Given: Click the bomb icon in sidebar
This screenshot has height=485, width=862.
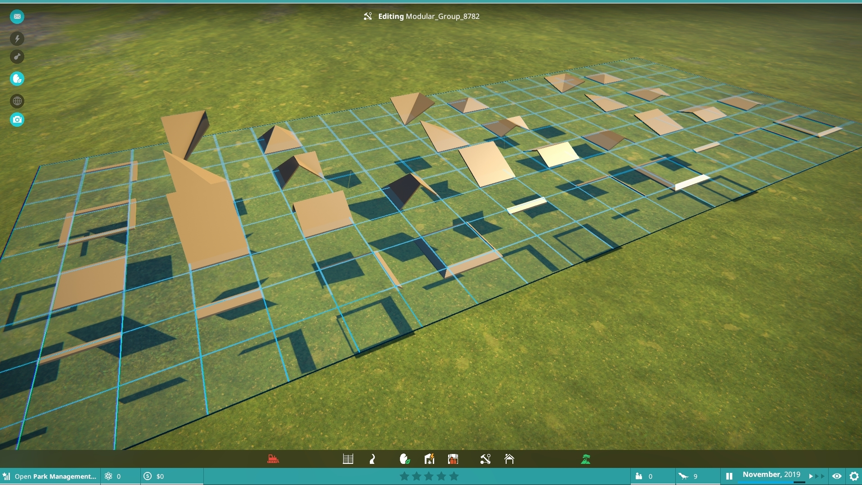Looking at the screenshot, I should click(17, 57).
